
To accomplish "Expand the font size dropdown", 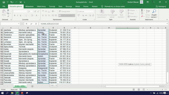I will coord(33,11).
